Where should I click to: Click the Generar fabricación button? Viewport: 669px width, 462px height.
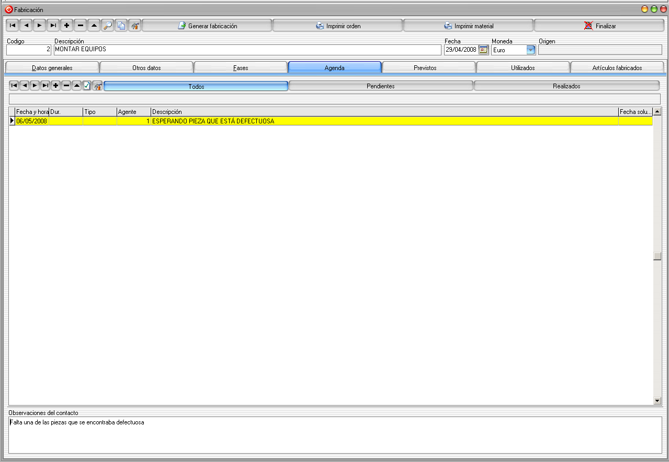click(x=207, y=26)
